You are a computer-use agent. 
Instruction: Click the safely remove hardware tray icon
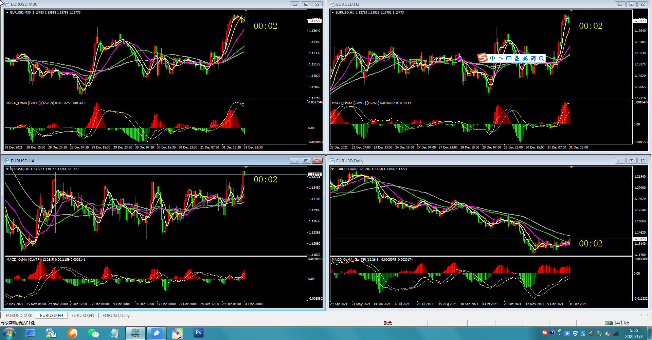coord(600,333)
